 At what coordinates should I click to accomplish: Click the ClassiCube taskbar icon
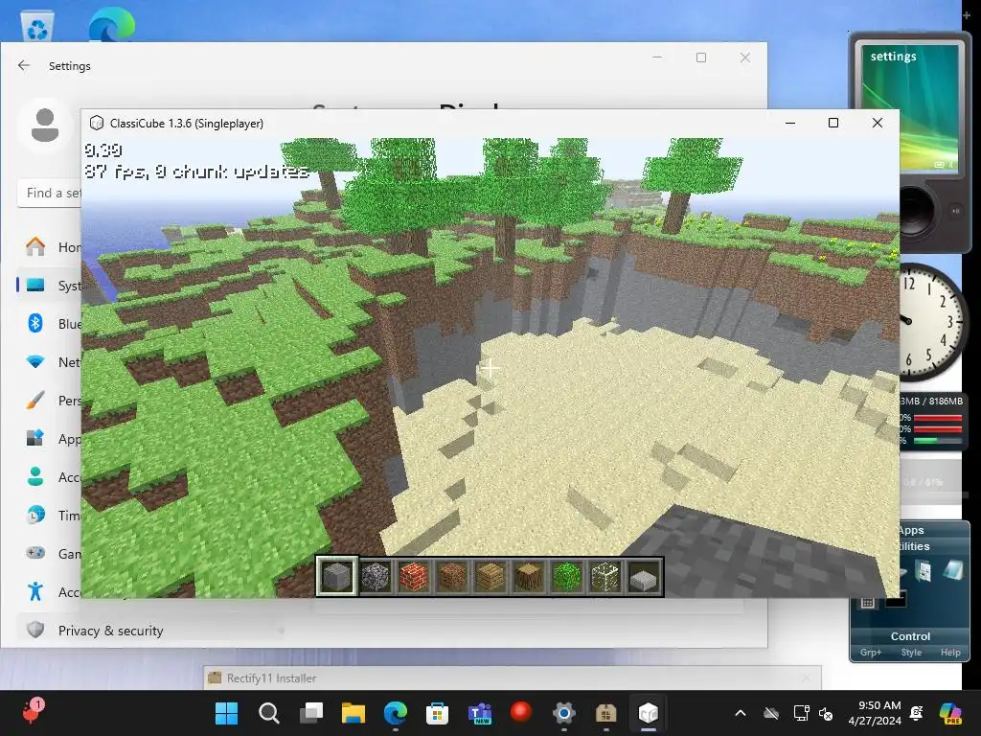pos(649,713)
